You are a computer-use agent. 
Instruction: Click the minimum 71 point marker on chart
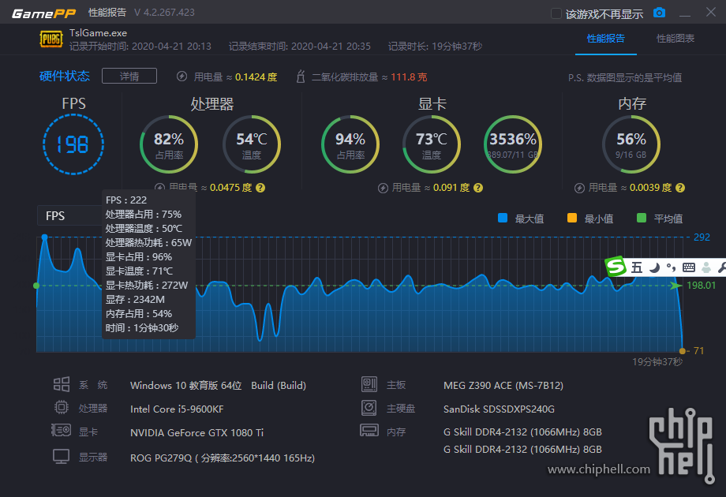point(682,351)
